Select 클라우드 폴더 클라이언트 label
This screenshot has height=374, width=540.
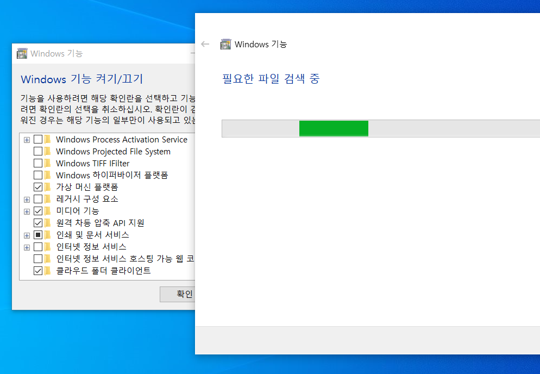point(103,270)
